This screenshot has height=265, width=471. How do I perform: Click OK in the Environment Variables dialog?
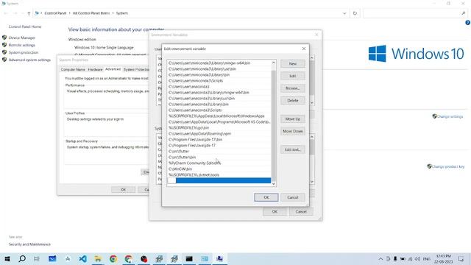coord(275,211)
